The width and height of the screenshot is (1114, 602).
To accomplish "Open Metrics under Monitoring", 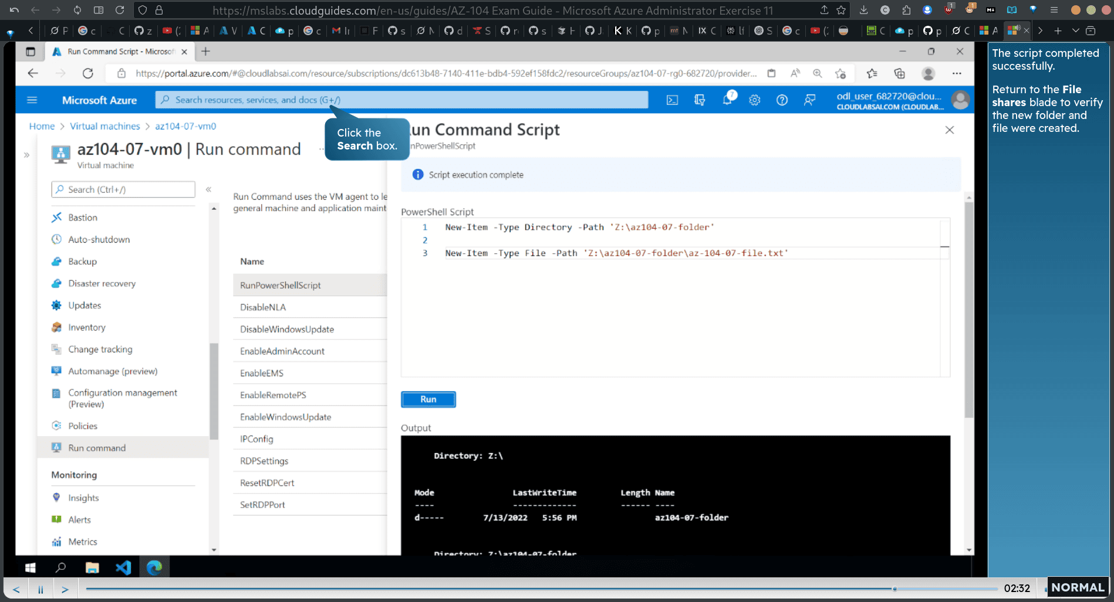I will [x=83, y=542].
